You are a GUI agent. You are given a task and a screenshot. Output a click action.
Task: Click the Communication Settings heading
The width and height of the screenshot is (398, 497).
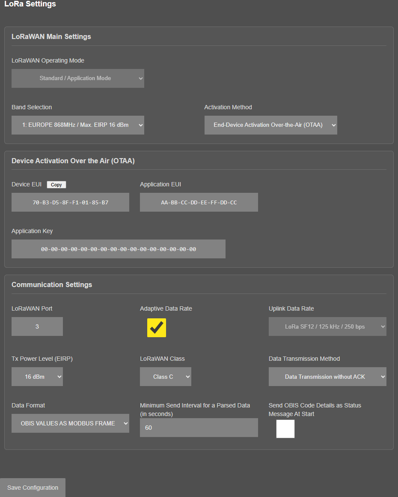(52, 284)
